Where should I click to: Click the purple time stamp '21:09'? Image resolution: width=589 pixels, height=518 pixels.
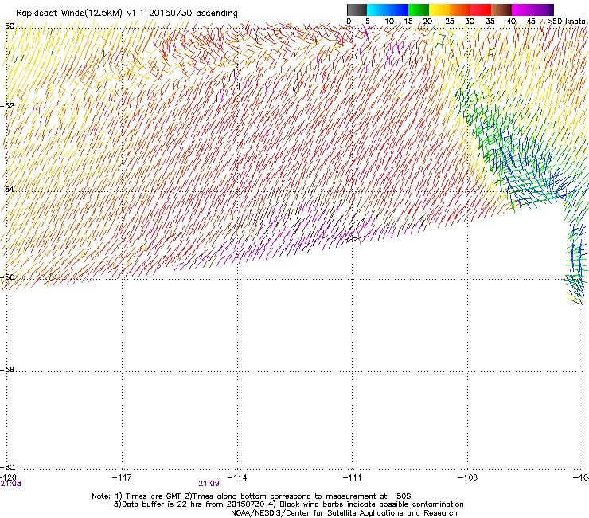click(209, 484)
